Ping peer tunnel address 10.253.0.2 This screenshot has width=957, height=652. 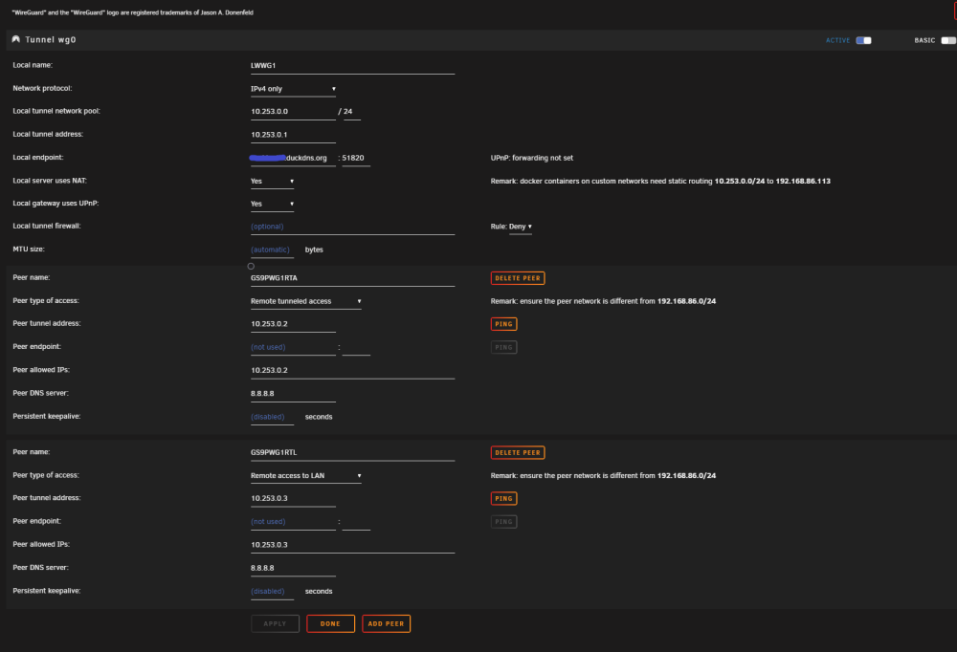503,324
